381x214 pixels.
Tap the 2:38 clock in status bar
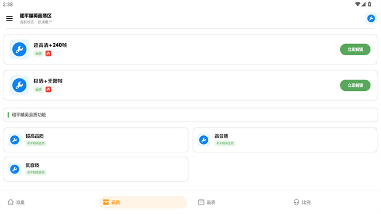[x=8, y=4]
